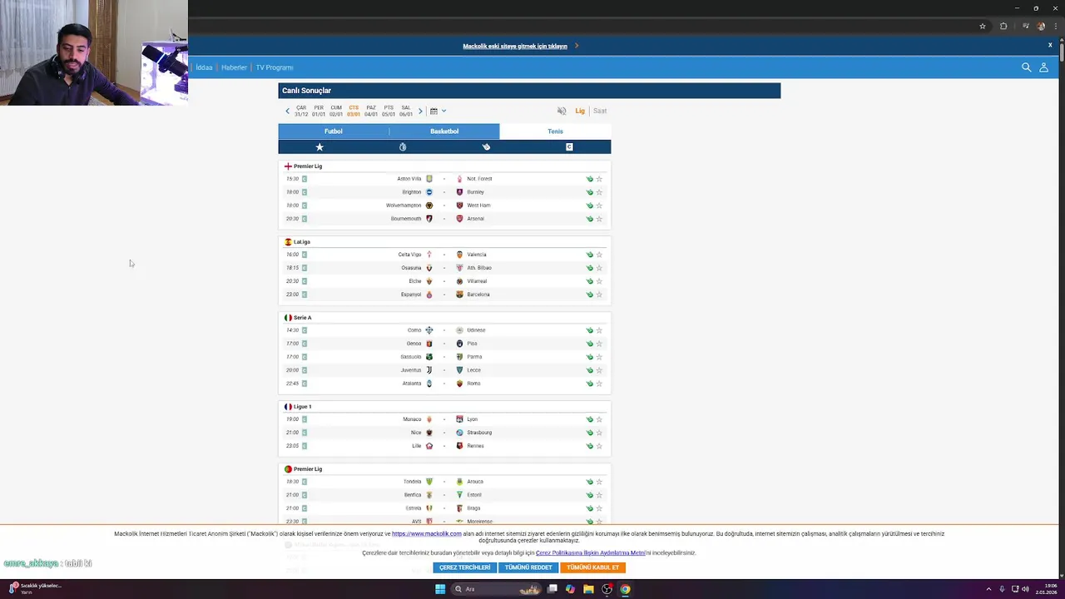The image size is (1065, 599).
Task: Click Çerez Tercihleri button
Action: pyautogui.click(x=465, y=567)
